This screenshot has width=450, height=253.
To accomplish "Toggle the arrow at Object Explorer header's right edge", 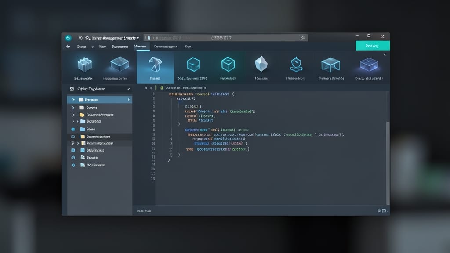I will pos(129,89).
